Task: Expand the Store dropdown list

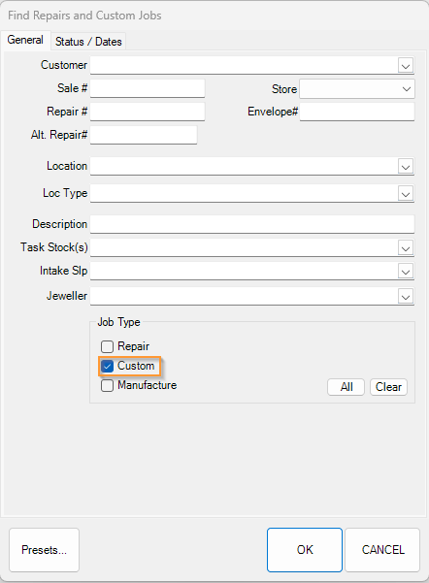Action: pyautogui.click(x=406, y=89)
